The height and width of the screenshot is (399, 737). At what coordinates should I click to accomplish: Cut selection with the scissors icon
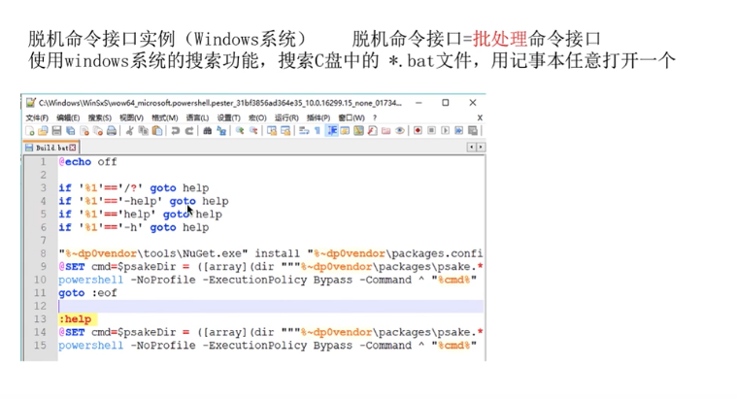coord(130,131)
